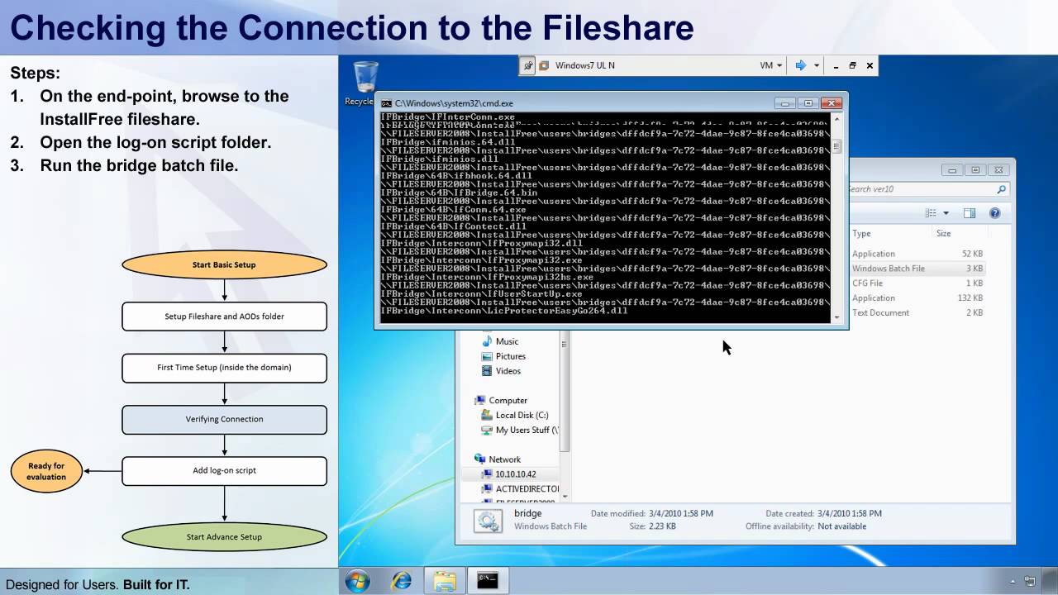Image resolution: width=1058 pixels, height=595 pixels.
Task: Click the Start Advance Setup node
Action: (224, 536)
